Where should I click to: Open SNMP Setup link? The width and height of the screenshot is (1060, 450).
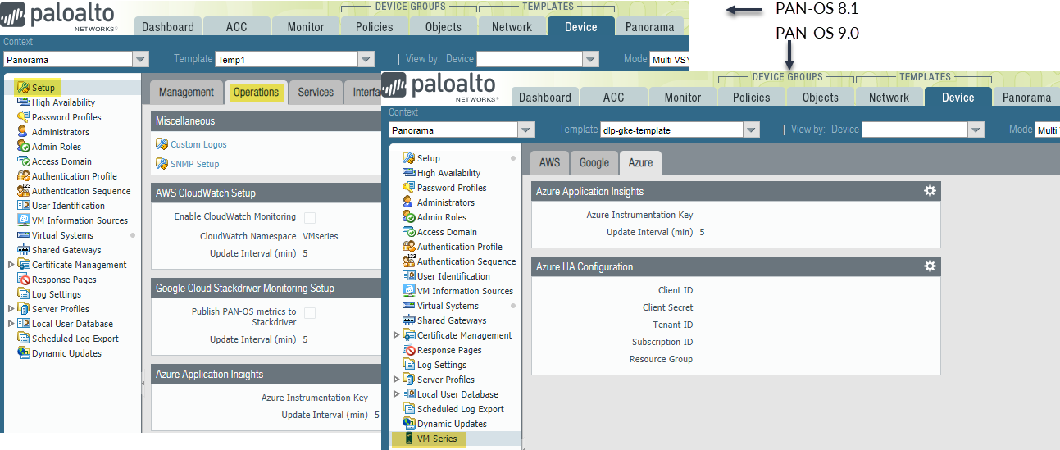click(x=195, y=164)
